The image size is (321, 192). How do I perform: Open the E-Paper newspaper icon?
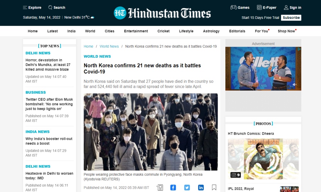259,7
